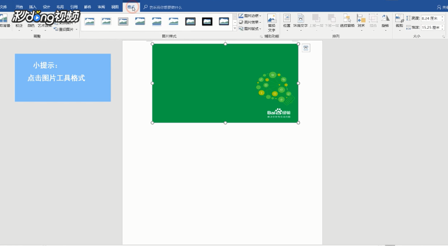Apply the Soft Edge Rectangle picture style
The width and height of the screenshot is (448, 246).
(173, 21)
